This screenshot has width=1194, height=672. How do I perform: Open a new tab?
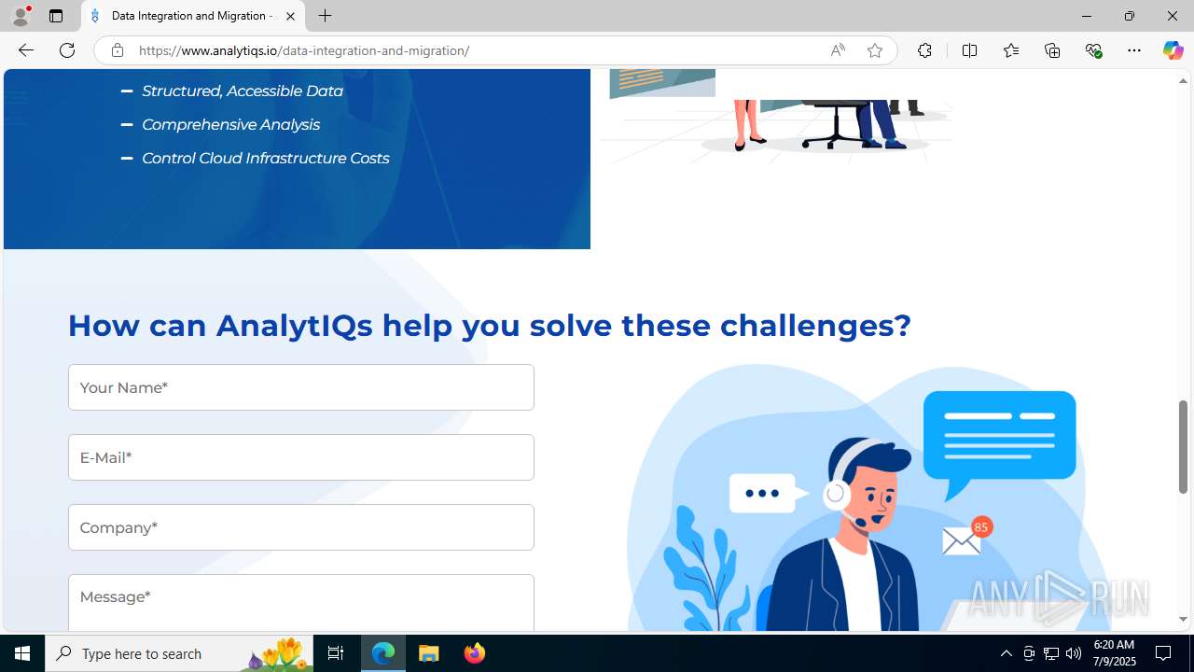point(325,16)
